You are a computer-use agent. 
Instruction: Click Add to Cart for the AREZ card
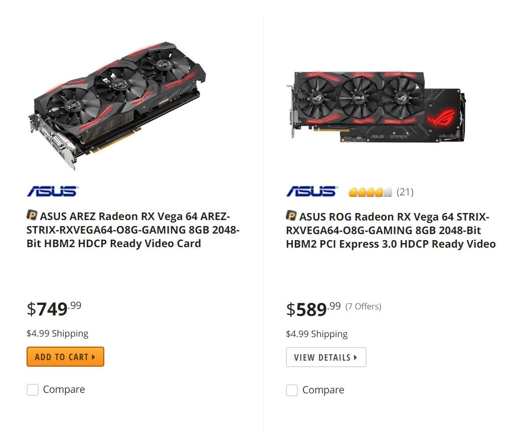65,357
